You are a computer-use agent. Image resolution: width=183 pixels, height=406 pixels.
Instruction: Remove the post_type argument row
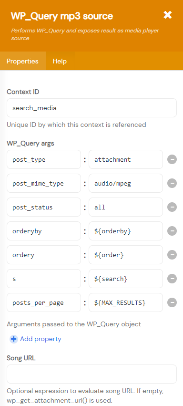point(172,159)
